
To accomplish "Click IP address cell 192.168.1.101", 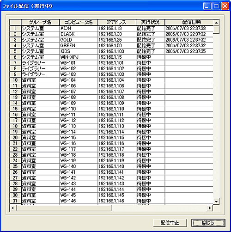I will point(117,63).
